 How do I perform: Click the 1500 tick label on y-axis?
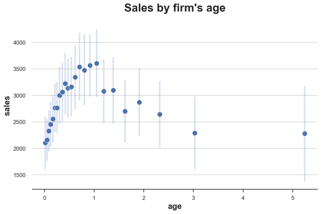[x=19, y=175]
